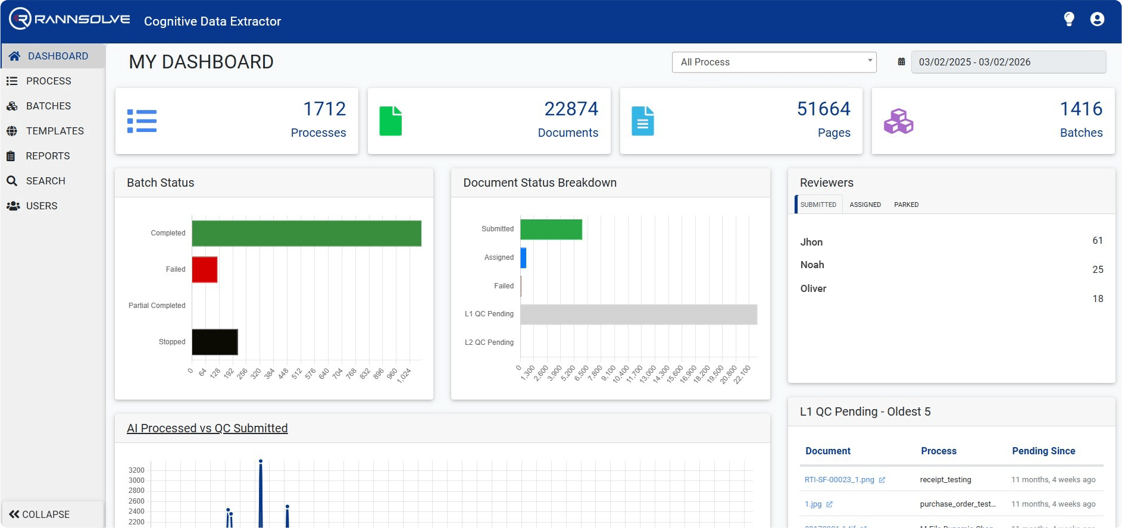Image resolution: width=1122 pixels, height=528 pixels.
Task: Go to Templates in the sidebar
Action: coord(55,131)
